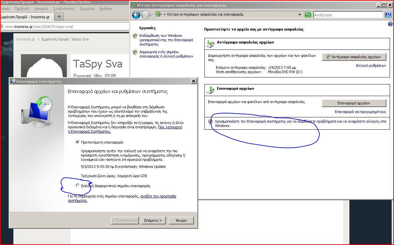Click Άκυρο button in restore dialog
Screen dimensions: 394x245
181,220
